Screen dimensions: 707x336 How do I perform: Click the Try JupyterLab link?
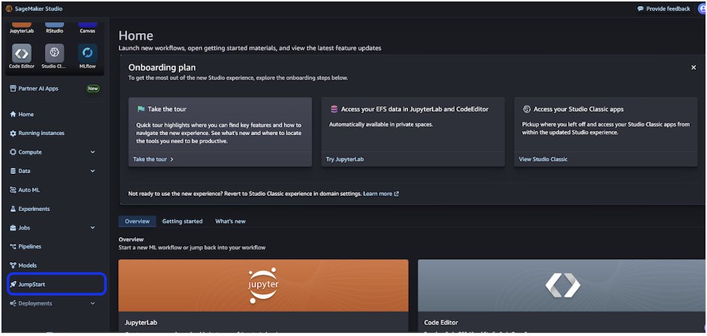[x=345, y=159]
